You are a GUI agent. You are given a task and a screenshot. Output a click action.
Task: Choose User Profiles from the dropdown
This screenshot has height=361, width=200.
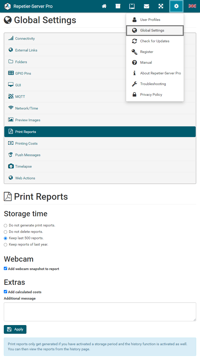[150, 20]
